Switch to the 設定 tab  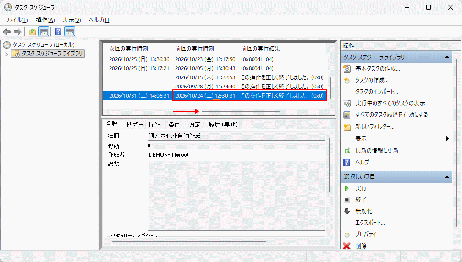click(x=194, y=124)
